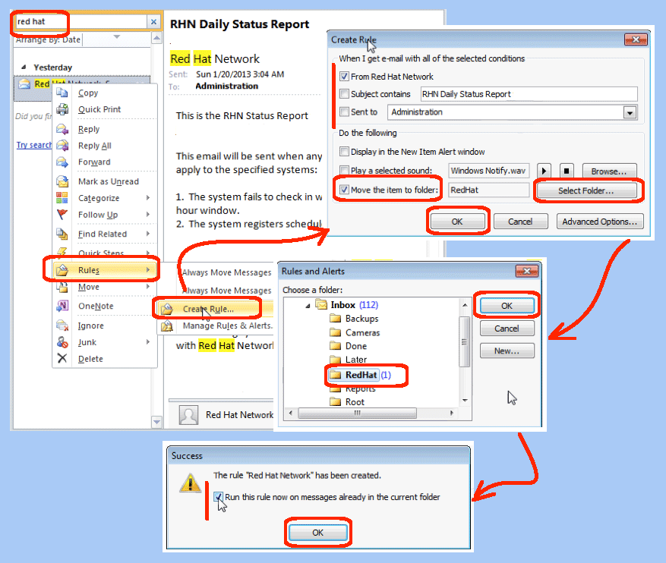Collapse the Yesterday group
This screenshot has width=666, height=563.
[x=24, y=67]
